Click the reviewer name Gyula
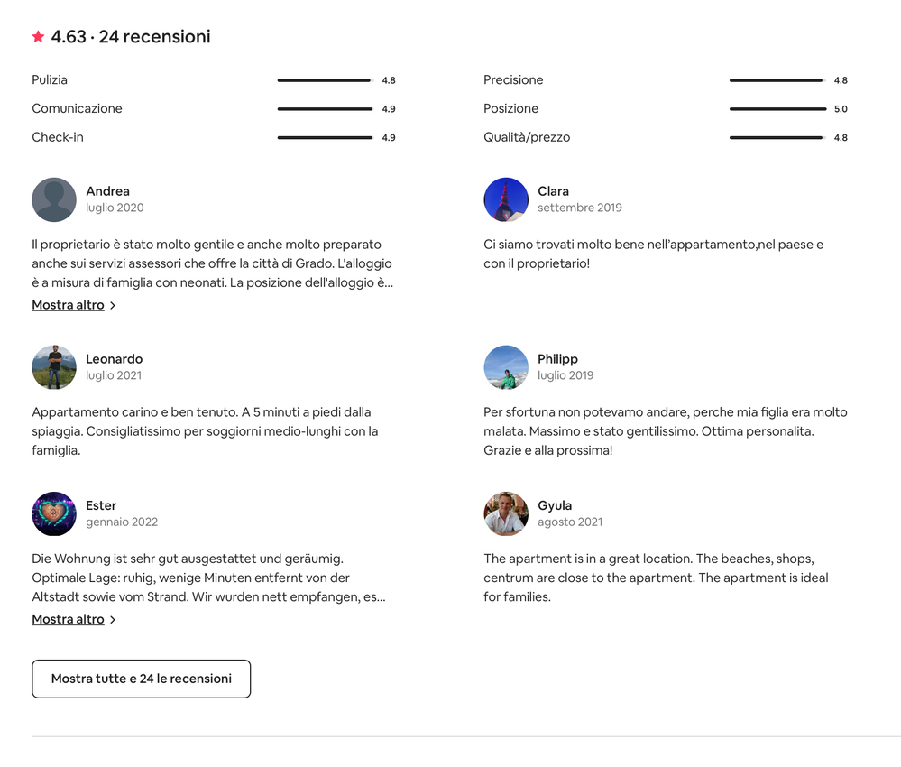The width and height of the screenshot is (901, 767). coord(555,505)
